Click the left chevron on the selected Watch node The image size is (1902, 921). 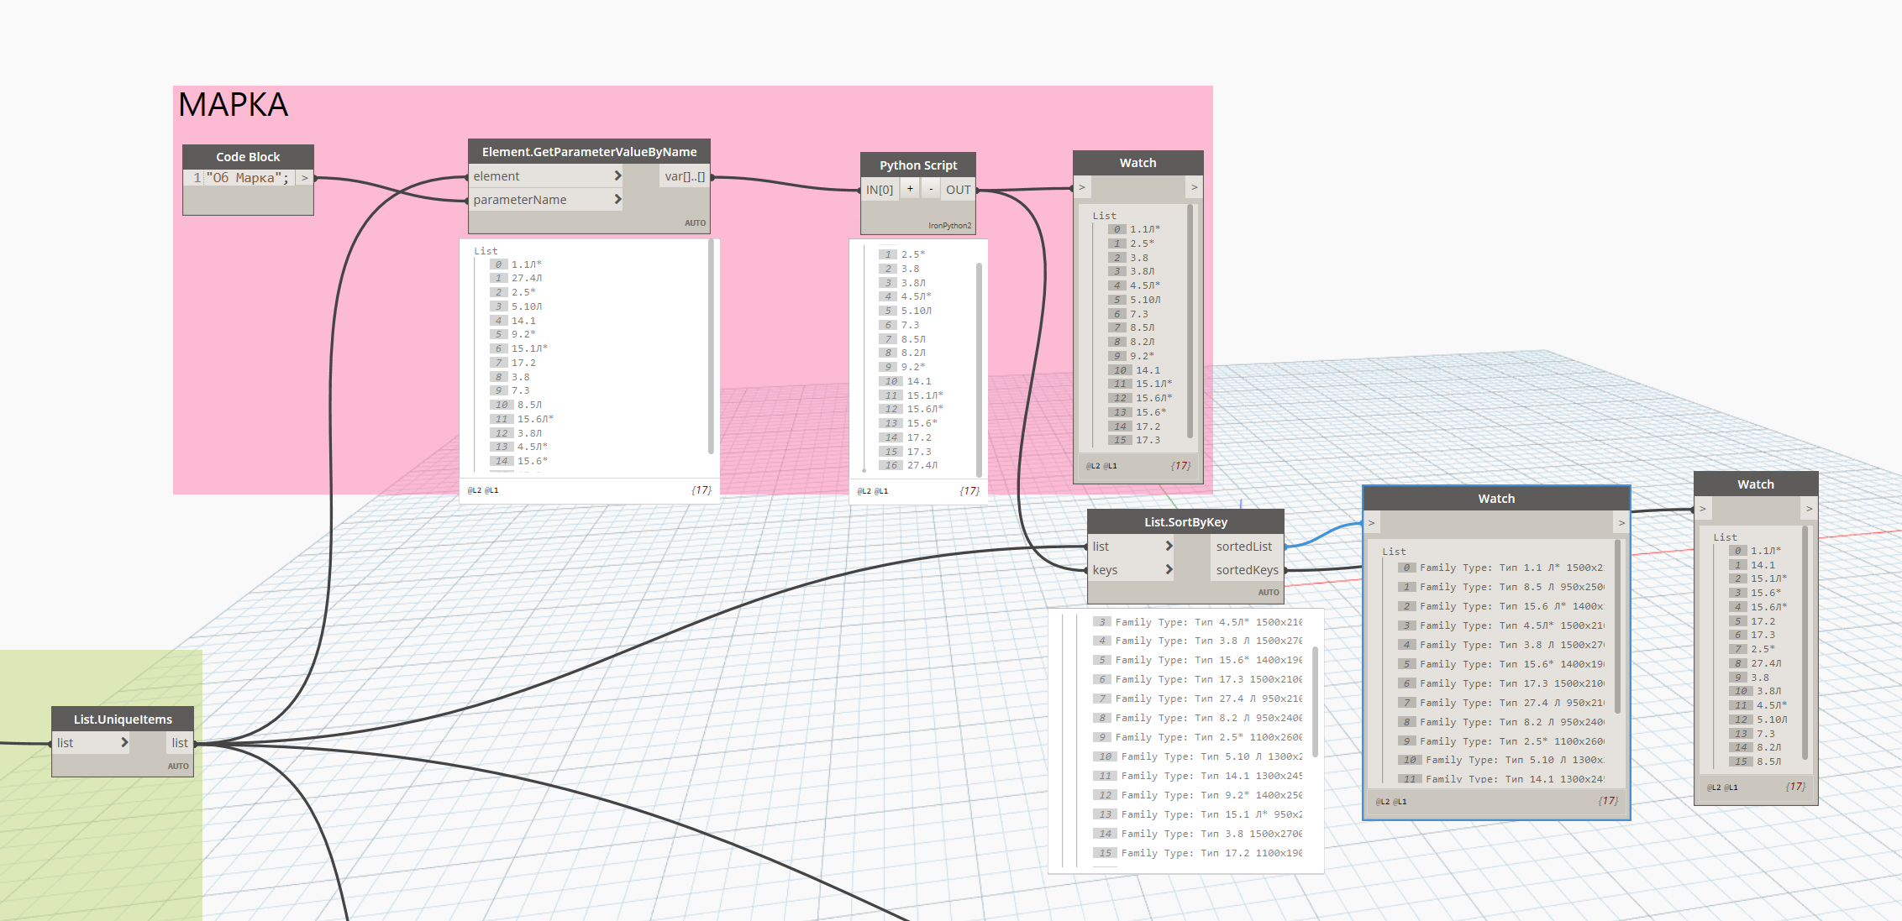tap(1370, 522)
